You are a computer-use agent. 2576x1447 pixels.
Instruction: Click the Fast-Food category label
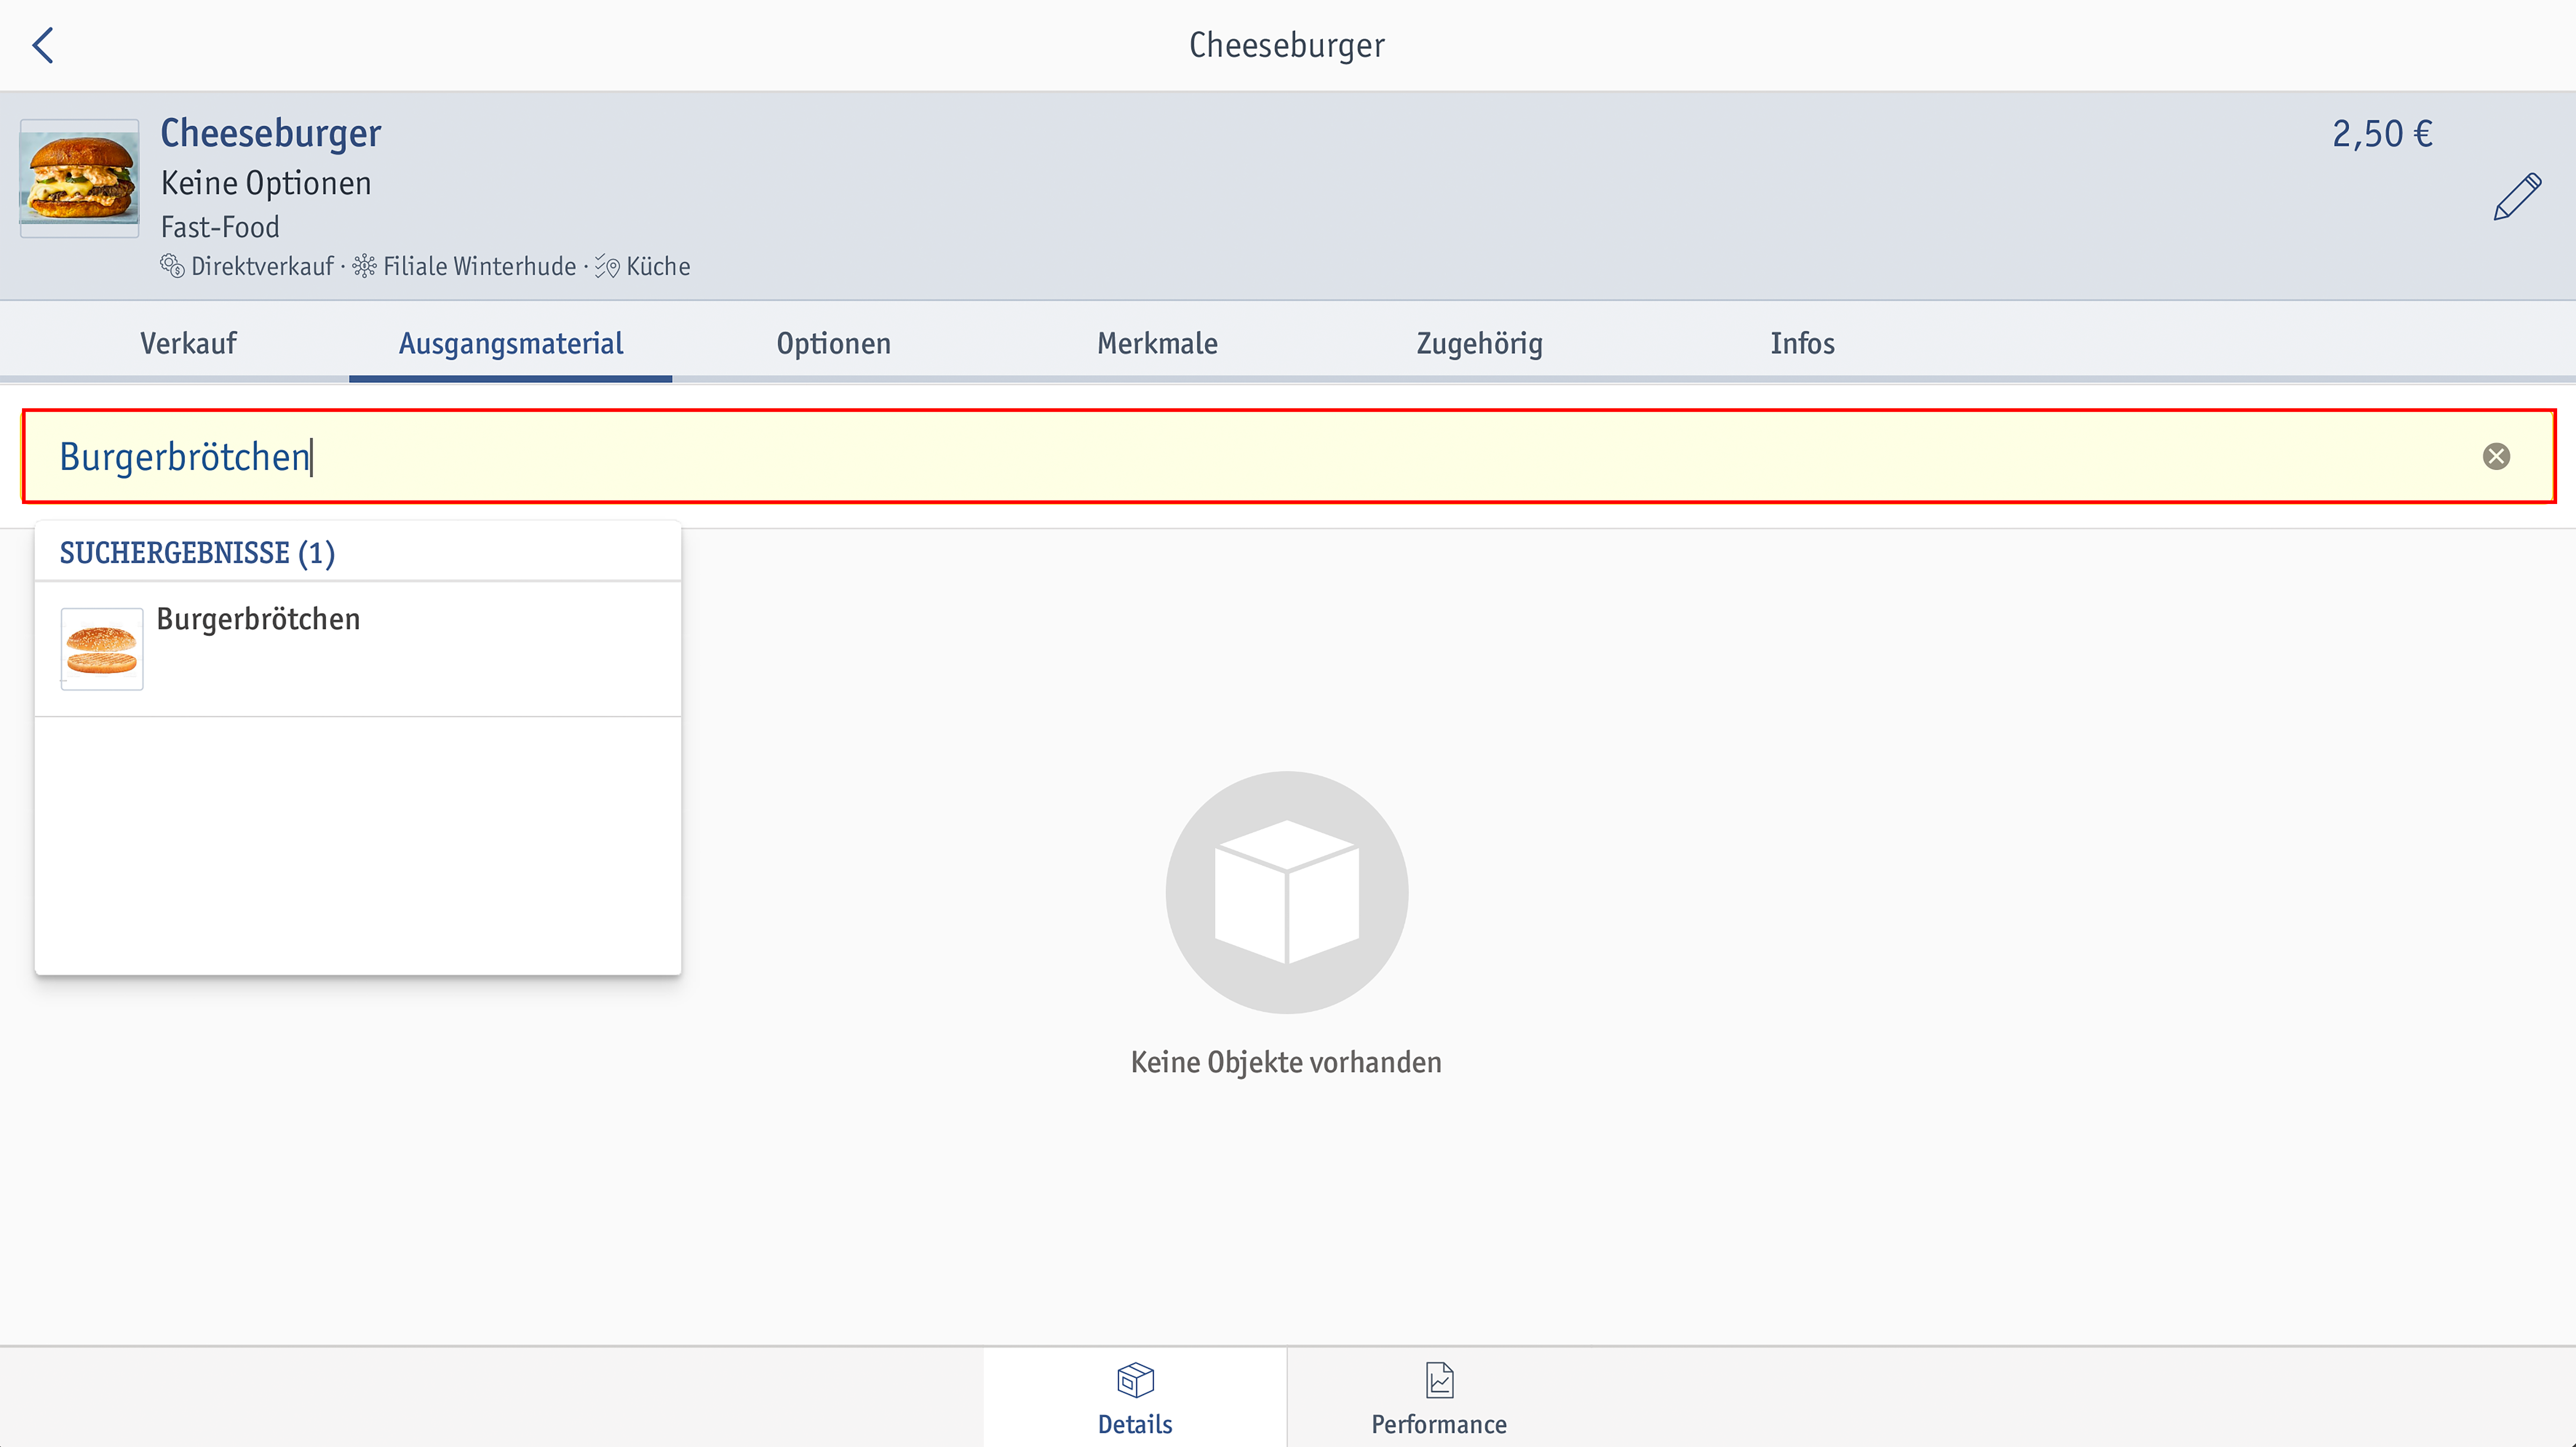click(x=220, y=227)
